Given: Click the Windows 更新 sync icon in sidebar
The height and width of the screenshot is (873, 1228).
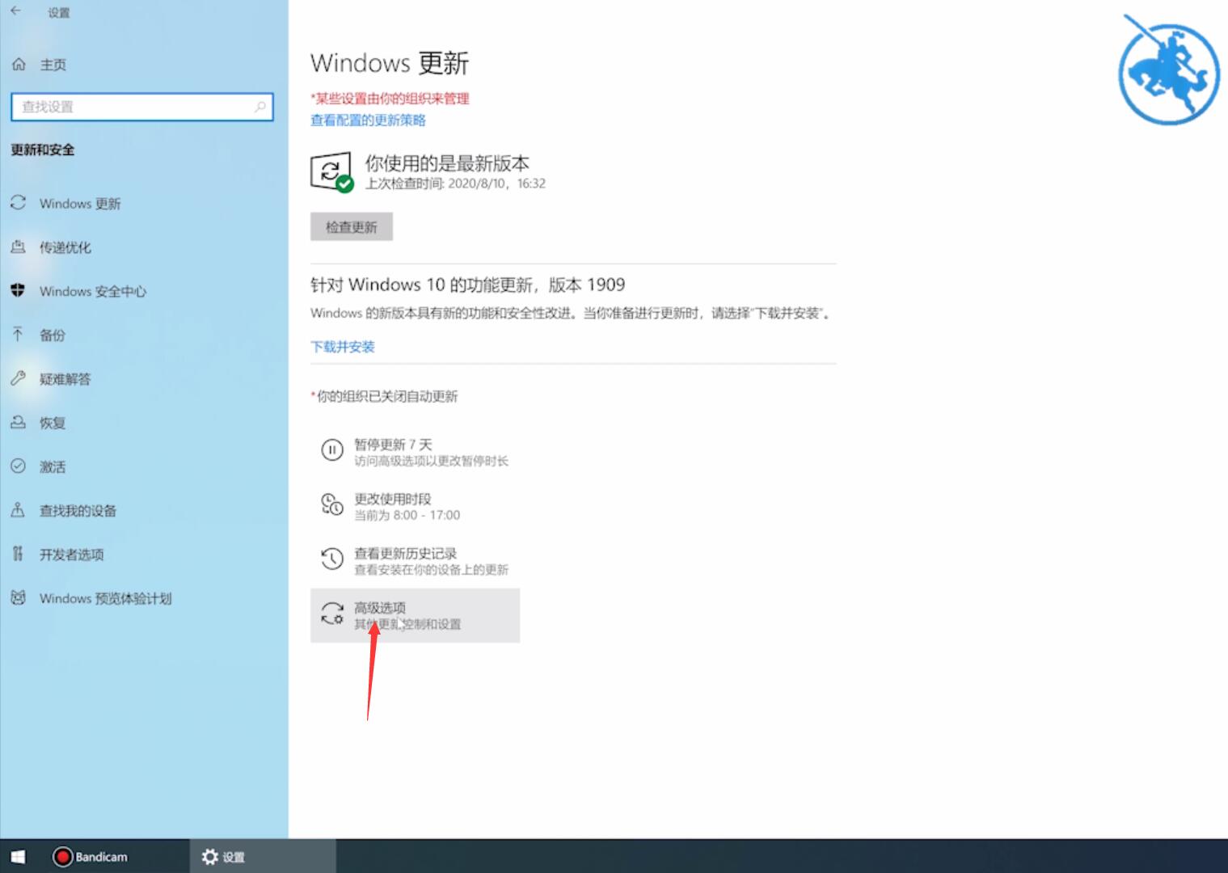Looking at the screenshot, I should click(18, 203).
